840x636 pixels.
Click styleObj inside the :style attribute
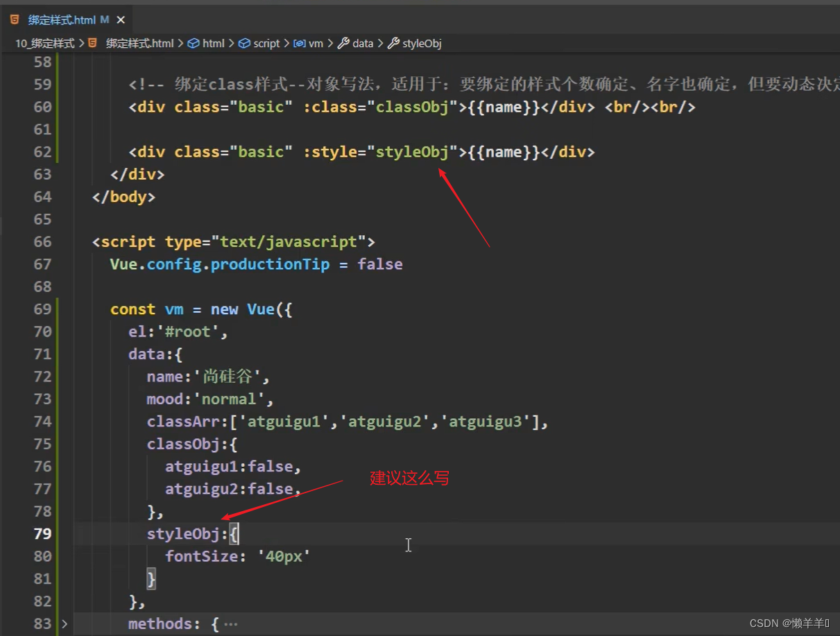point(412,152)
